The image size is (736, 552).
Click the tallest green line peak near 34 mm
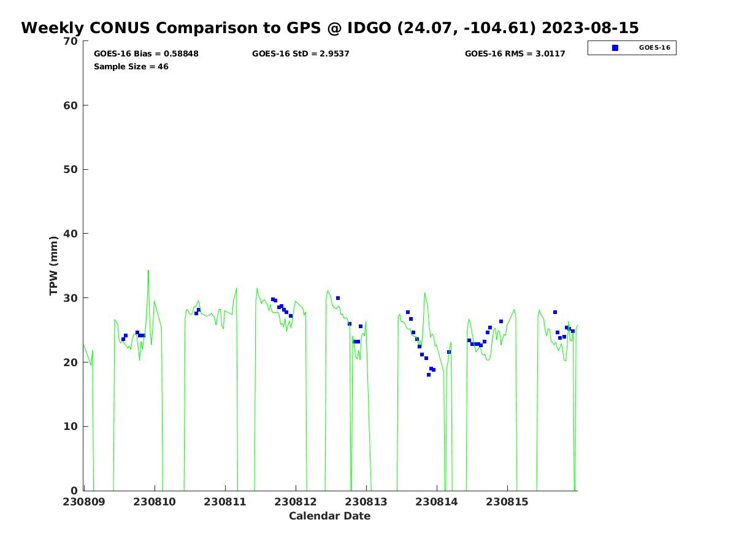coord(148,271)
